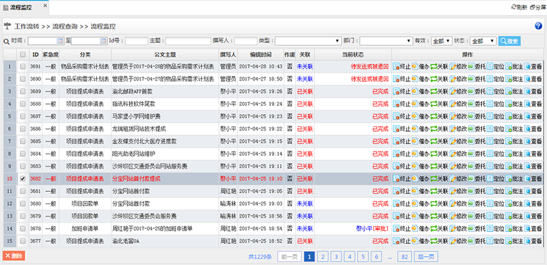Sort by the 编辑时间 column header

click(x=261, y=55)
